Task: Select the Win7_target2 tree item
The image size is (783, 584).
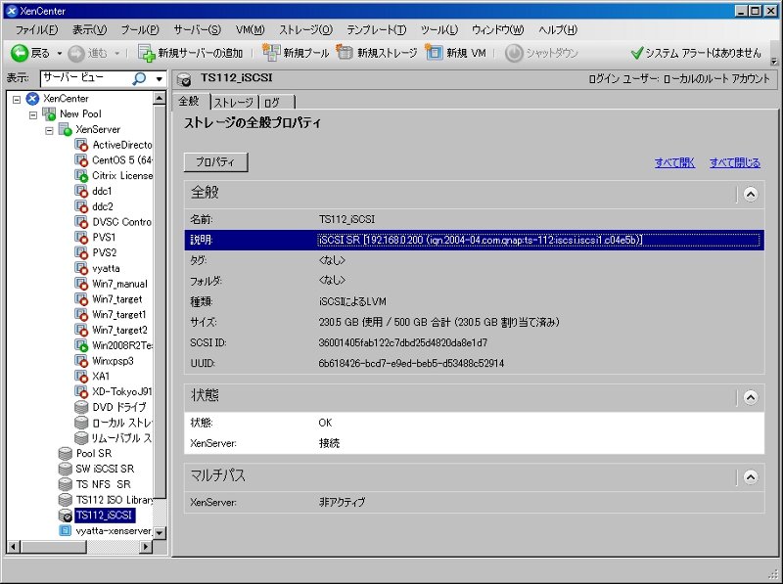Action: (119, 331)
